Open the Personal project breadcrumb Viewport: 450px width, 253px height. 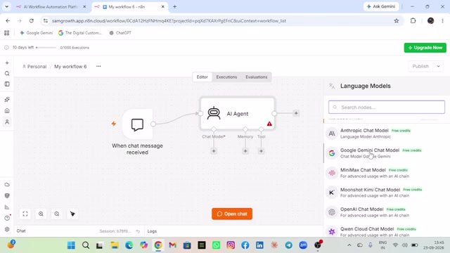(x=34, y=67)
